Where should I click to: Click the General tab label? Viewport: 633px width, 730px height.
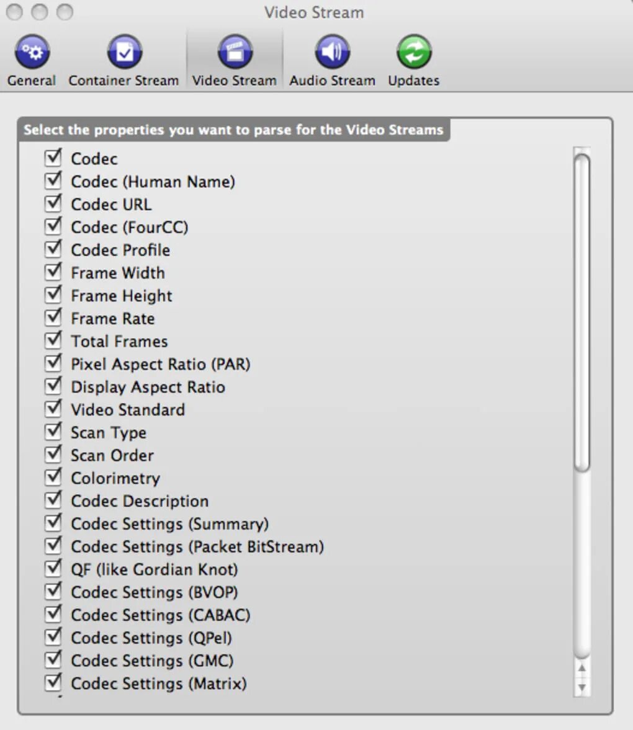point(31,81)
